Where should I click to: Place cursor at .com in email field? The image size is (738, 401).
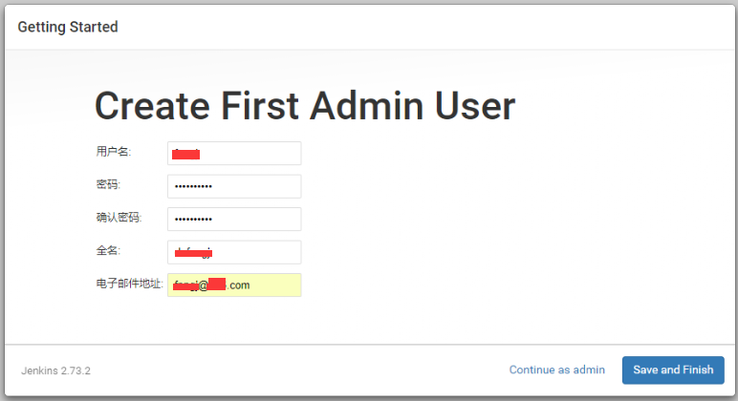point(238,285)
